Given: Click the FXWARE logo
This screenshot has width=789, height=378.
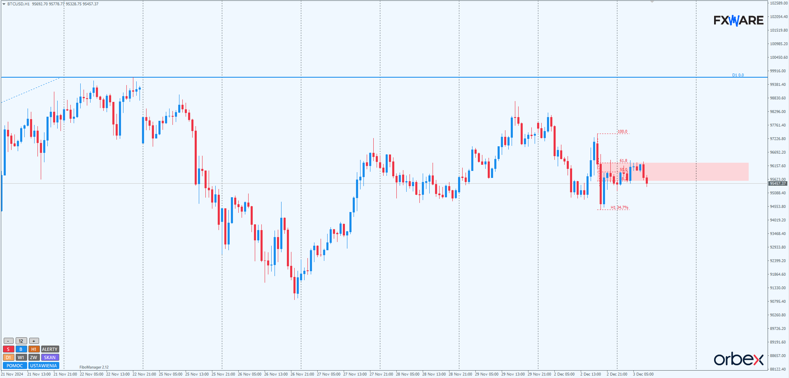Looking at the screenshot, I should point(738,20).
